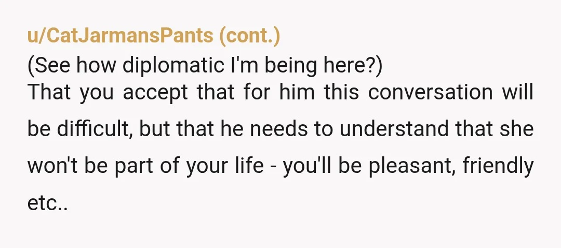
Task: Click the word "friendly" at line end
Action: 498,166
